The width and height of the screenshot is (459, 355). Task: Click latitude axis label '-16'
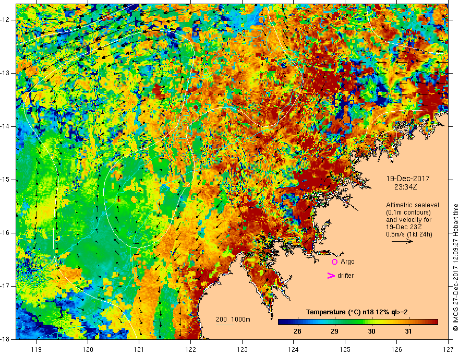[6, 233]
